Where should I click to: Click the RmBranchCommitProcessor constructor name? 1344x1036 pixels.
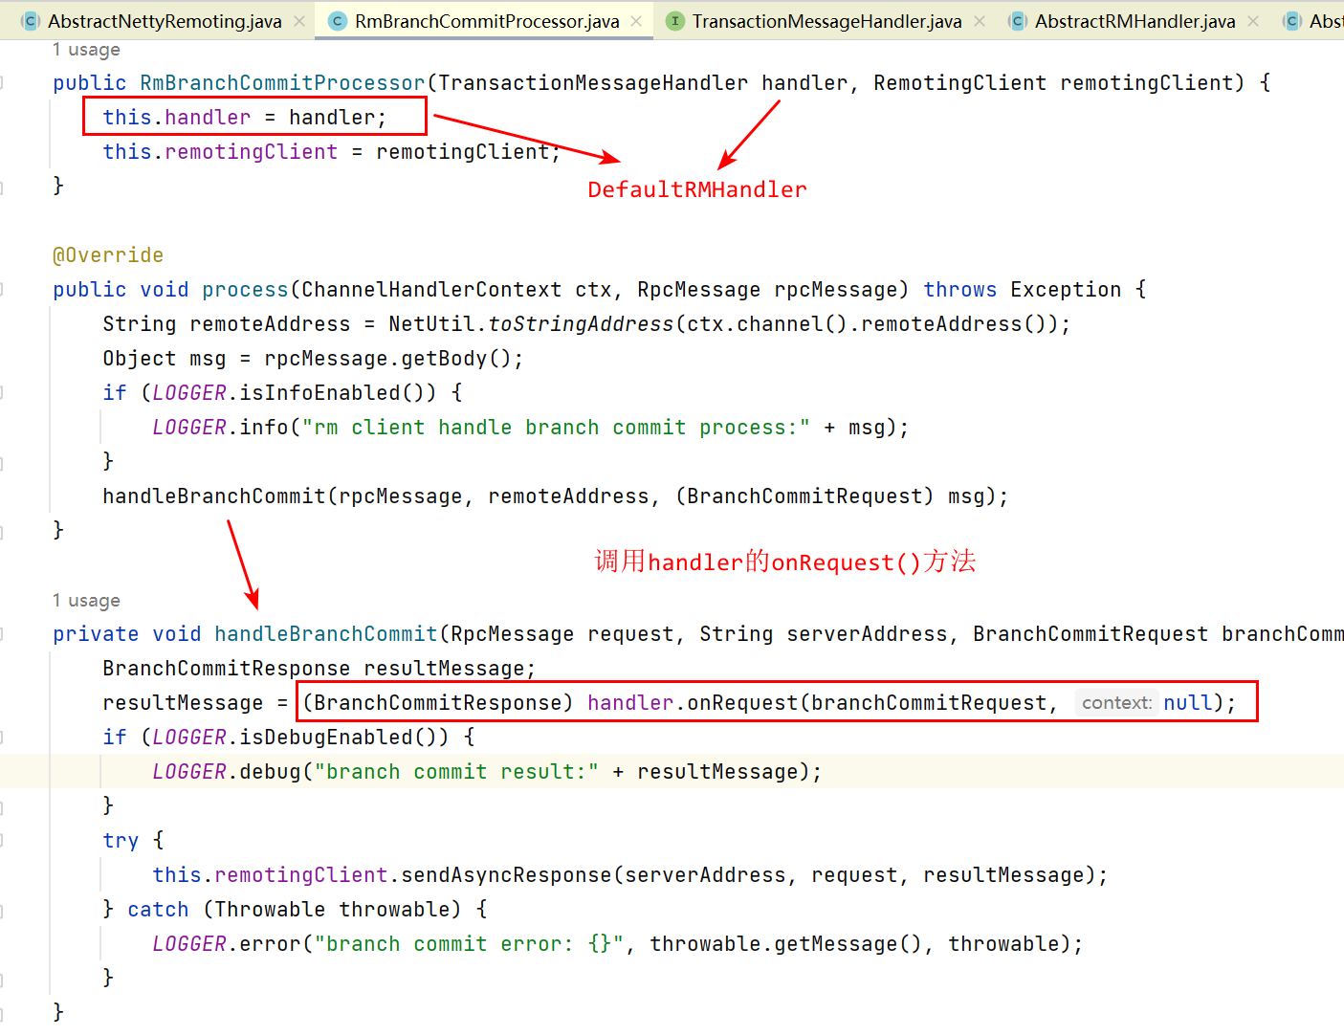pos(282,83)
